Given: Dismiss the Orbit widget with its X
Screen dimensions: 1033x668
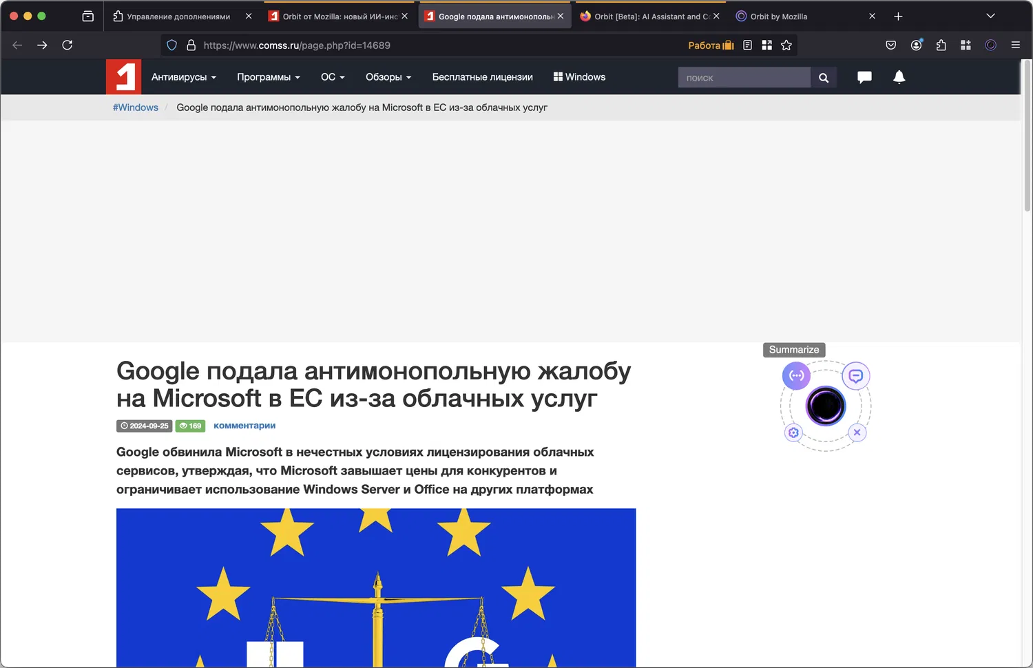Looking at the screenshot, I should [857, 432].
